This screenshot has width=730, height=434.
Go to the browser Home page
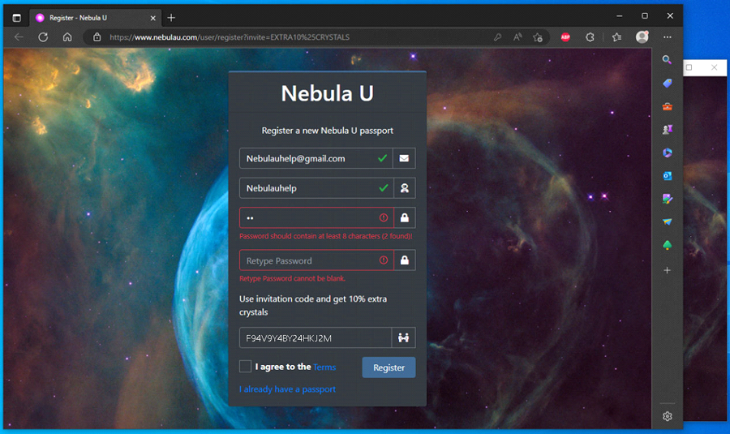(x=67, y=37)
